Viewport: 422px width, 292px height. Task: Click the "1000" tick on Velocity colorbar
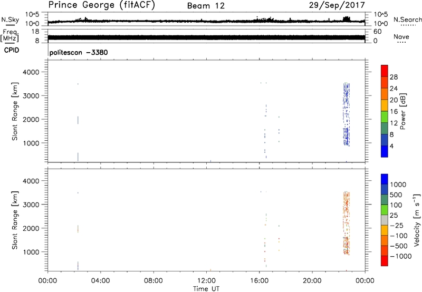398,184
